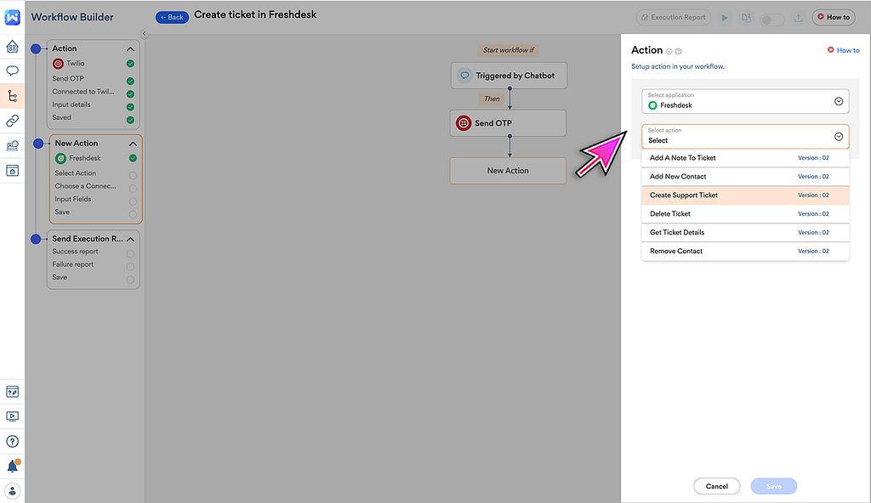Open the link connections icon in sidebar
The height and width of the screenshot is (503, 871).
tap(12, 121)
